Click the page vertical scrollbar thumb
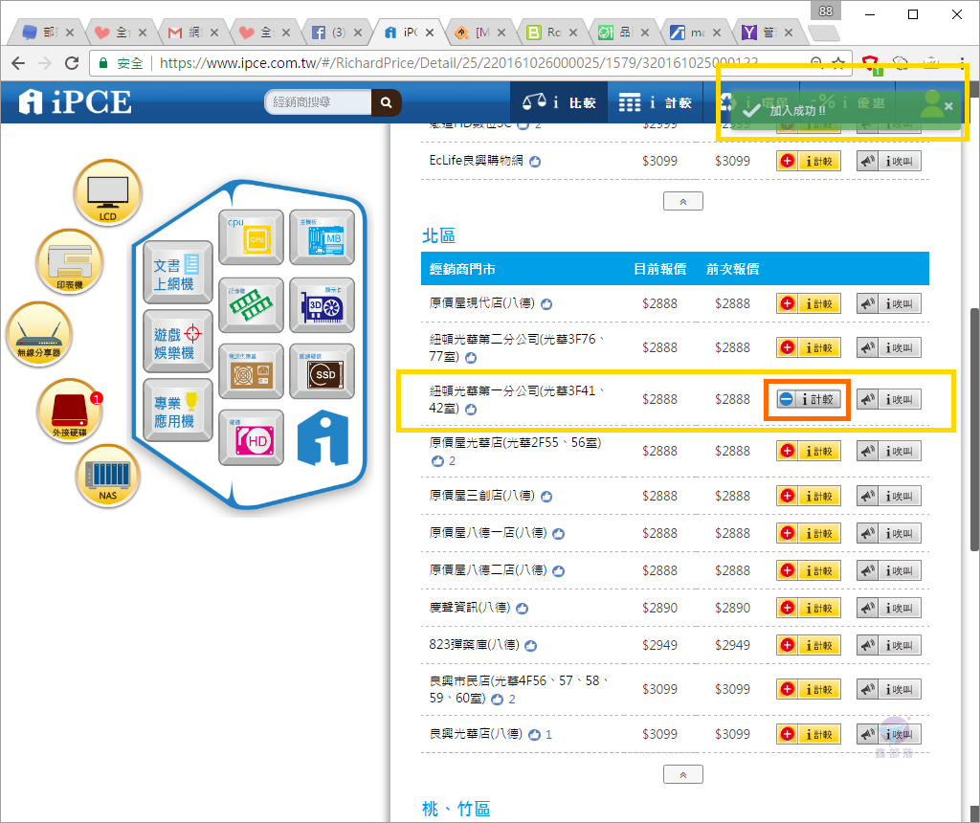 (973, 430)
